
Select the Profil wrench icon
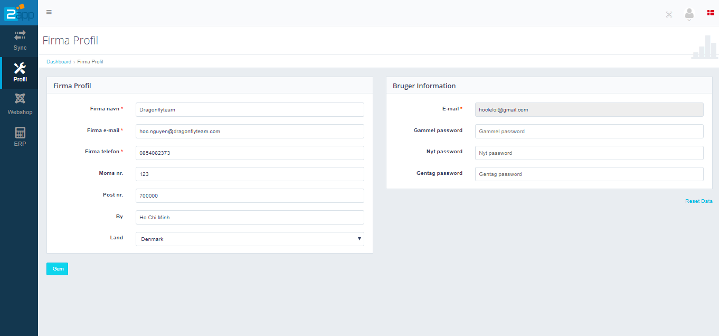pos(20,68)
